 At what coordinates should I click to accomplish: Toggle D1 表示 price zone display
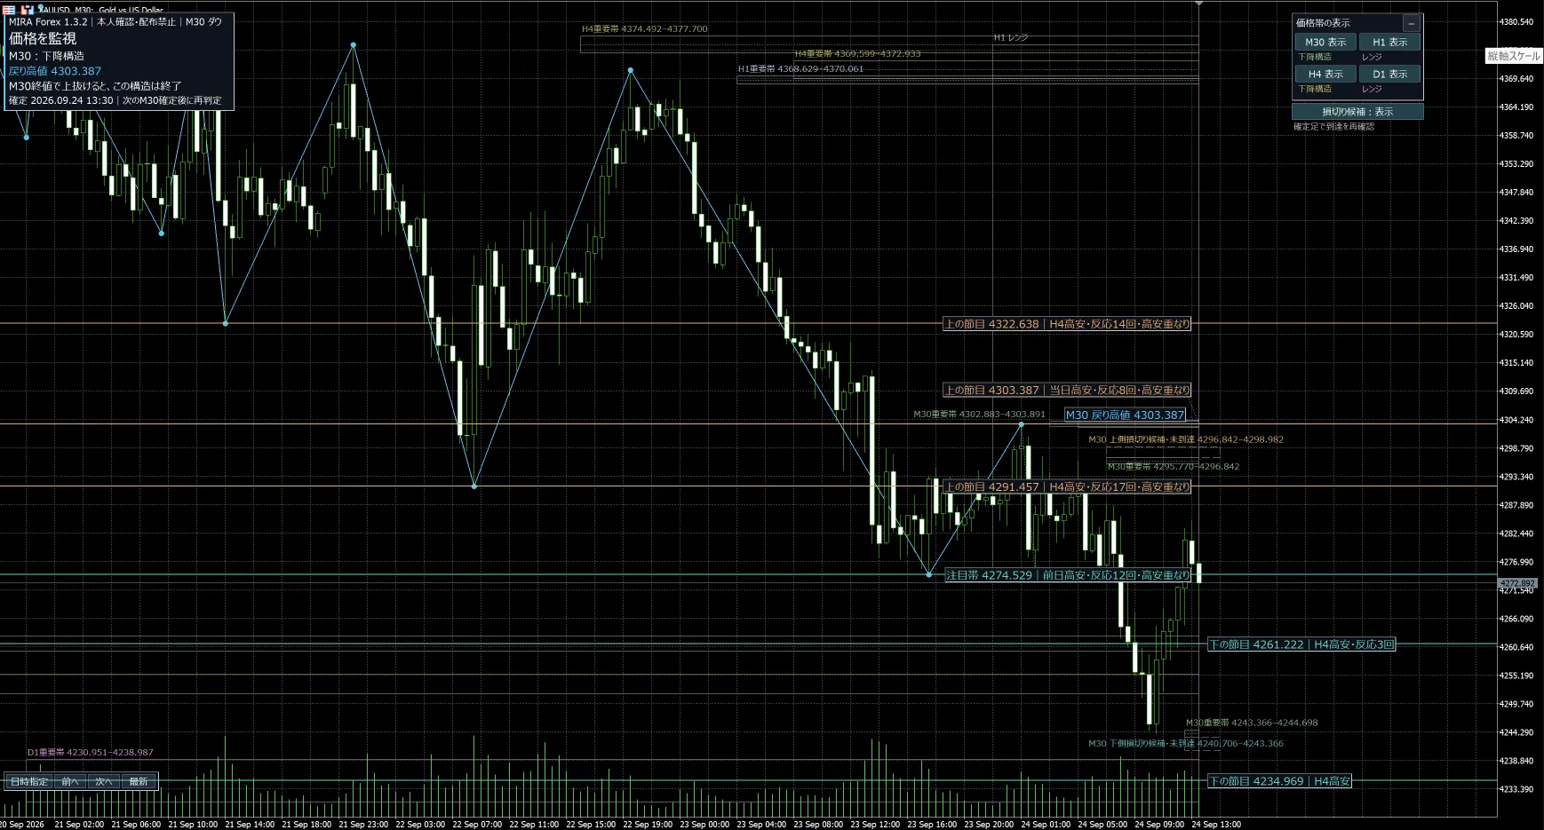coord(1389,74)
